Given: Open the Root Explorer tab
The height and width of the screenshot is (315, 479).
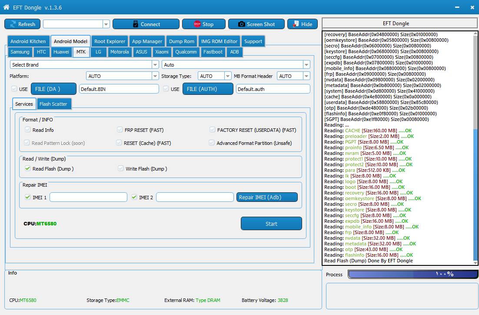Looking at the screenshot, I should pyautogui.click(x=110, y=41).
